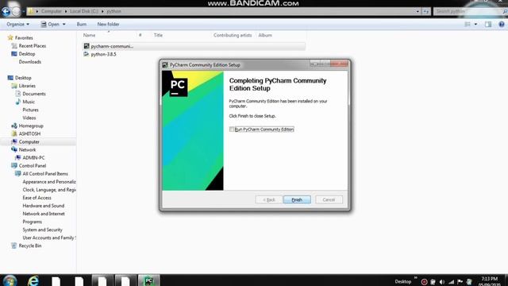Click Finish button in PyCharm setup
This screenshot has width=508, height=286.
tap(297, 199)
